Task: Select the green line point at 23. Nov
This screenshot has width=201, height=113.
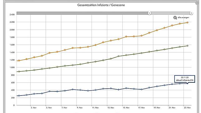Action: tap(187, 46)
